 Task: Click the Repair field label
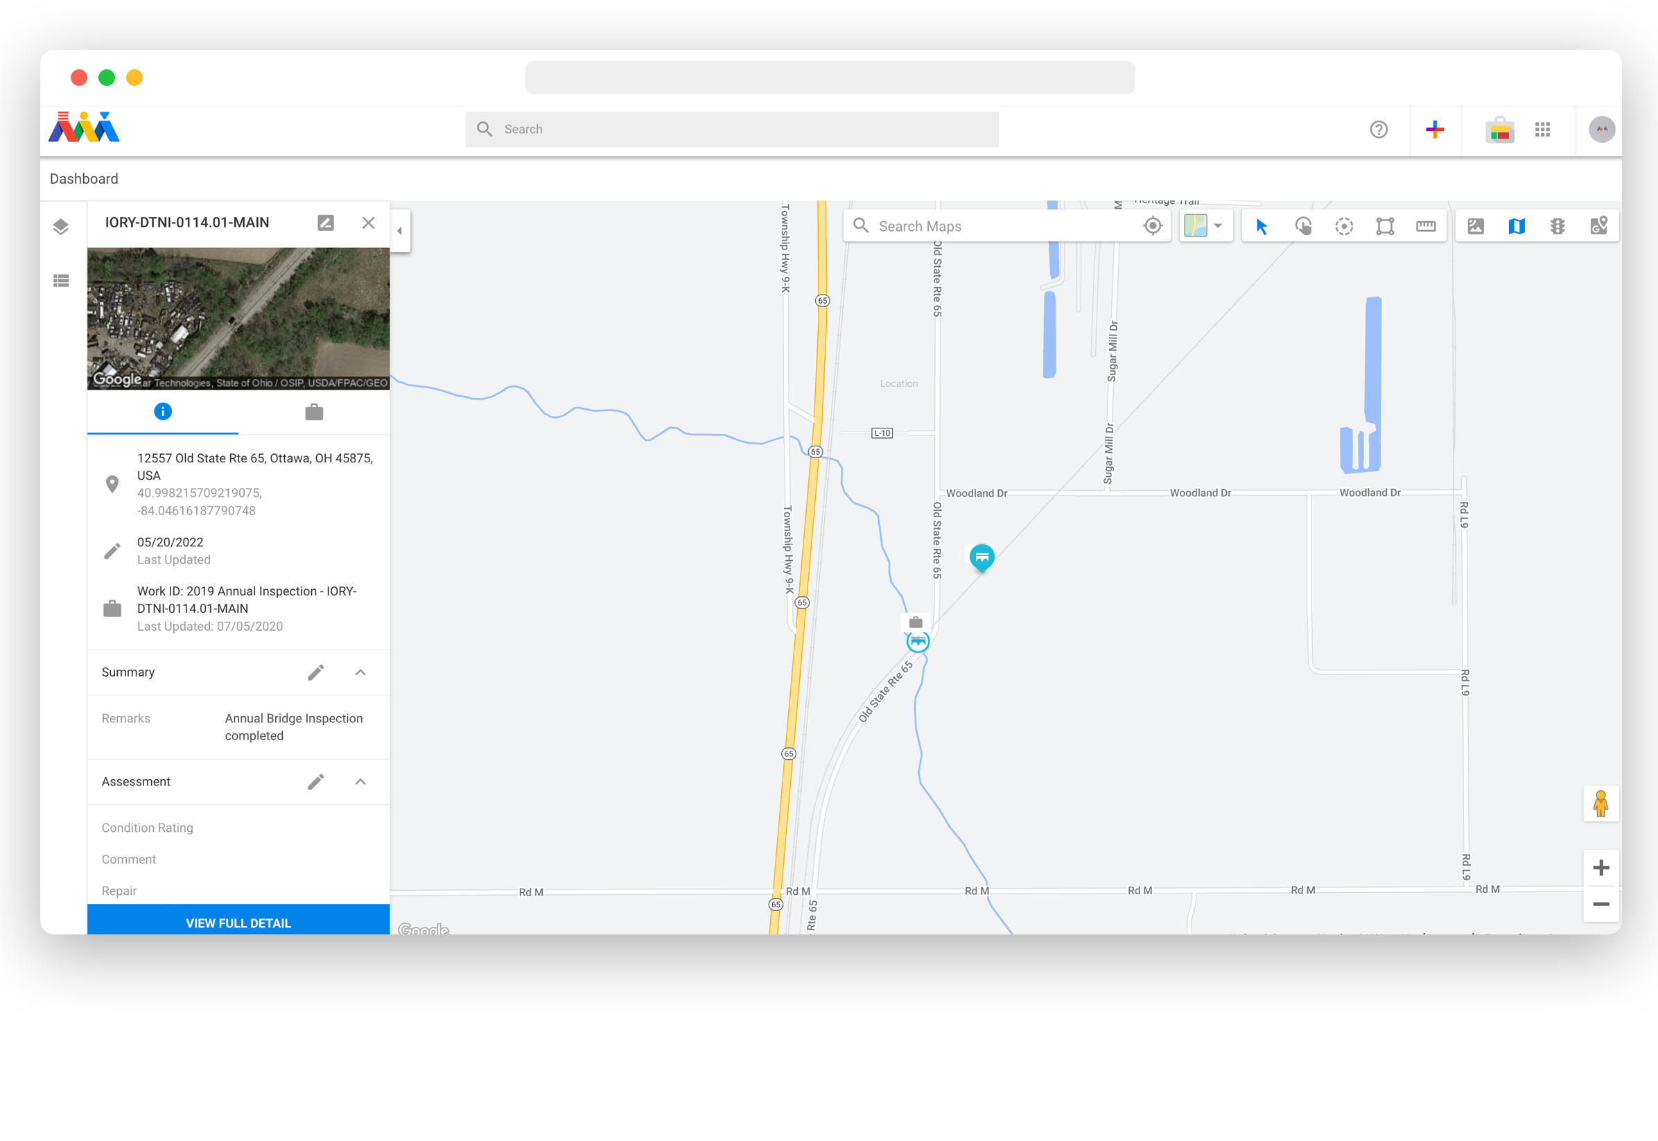[119, 891]
